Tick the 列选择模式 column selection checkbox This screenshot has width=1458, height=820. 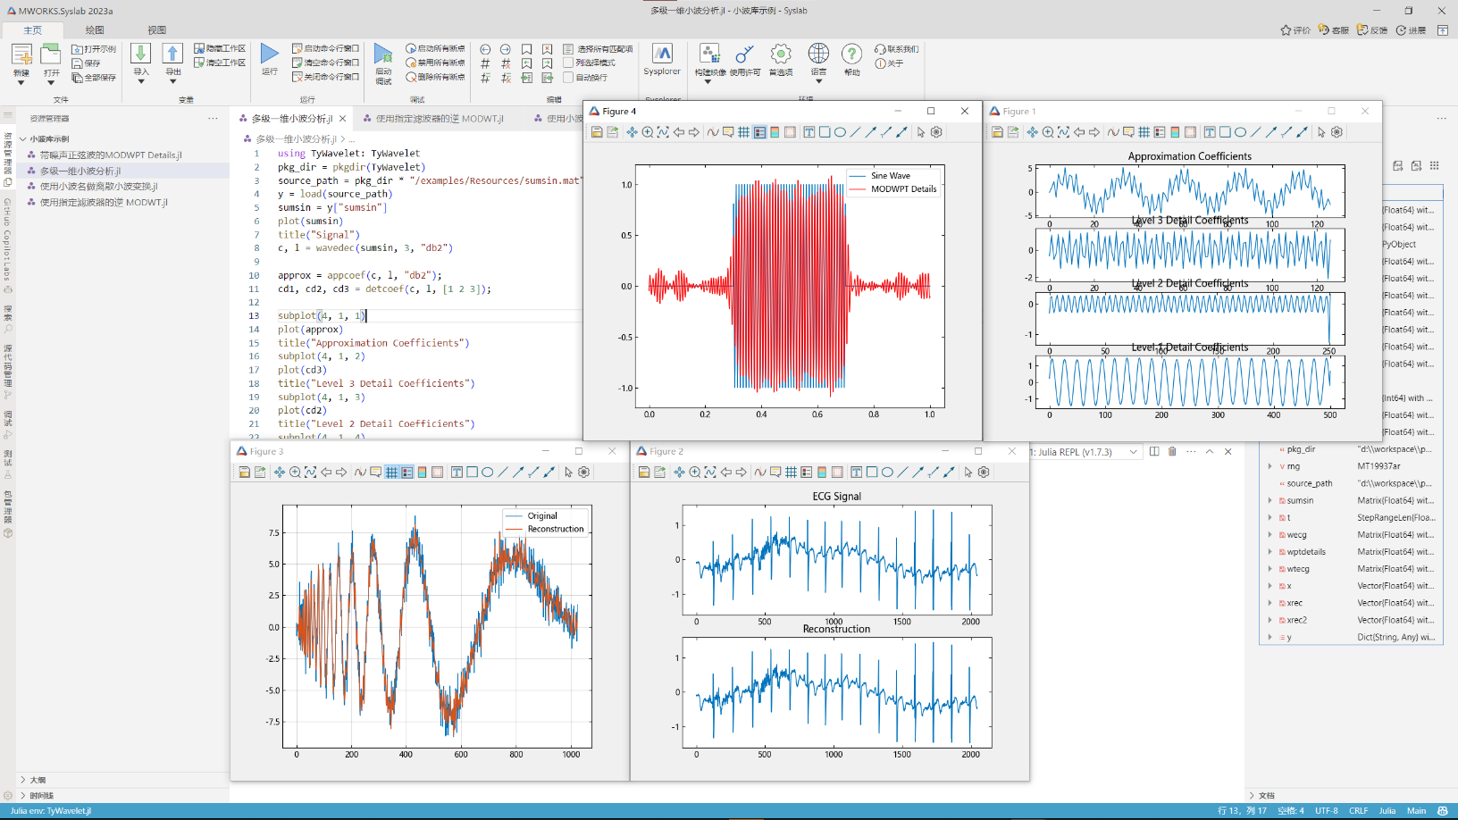tap(568, 63)
